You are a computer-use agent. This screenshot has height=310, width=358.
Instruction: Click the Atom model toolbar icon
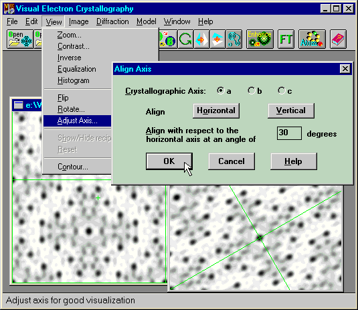pyautogui.click(x=312, y=39)
